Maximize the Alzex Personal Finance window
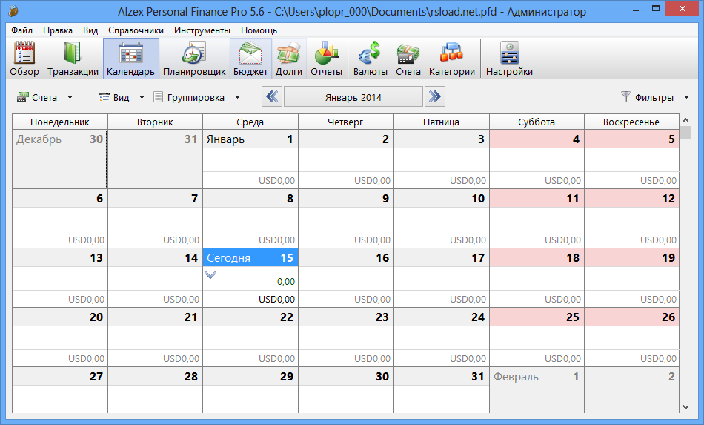704x425 pixels. click(x=656, y=10)
